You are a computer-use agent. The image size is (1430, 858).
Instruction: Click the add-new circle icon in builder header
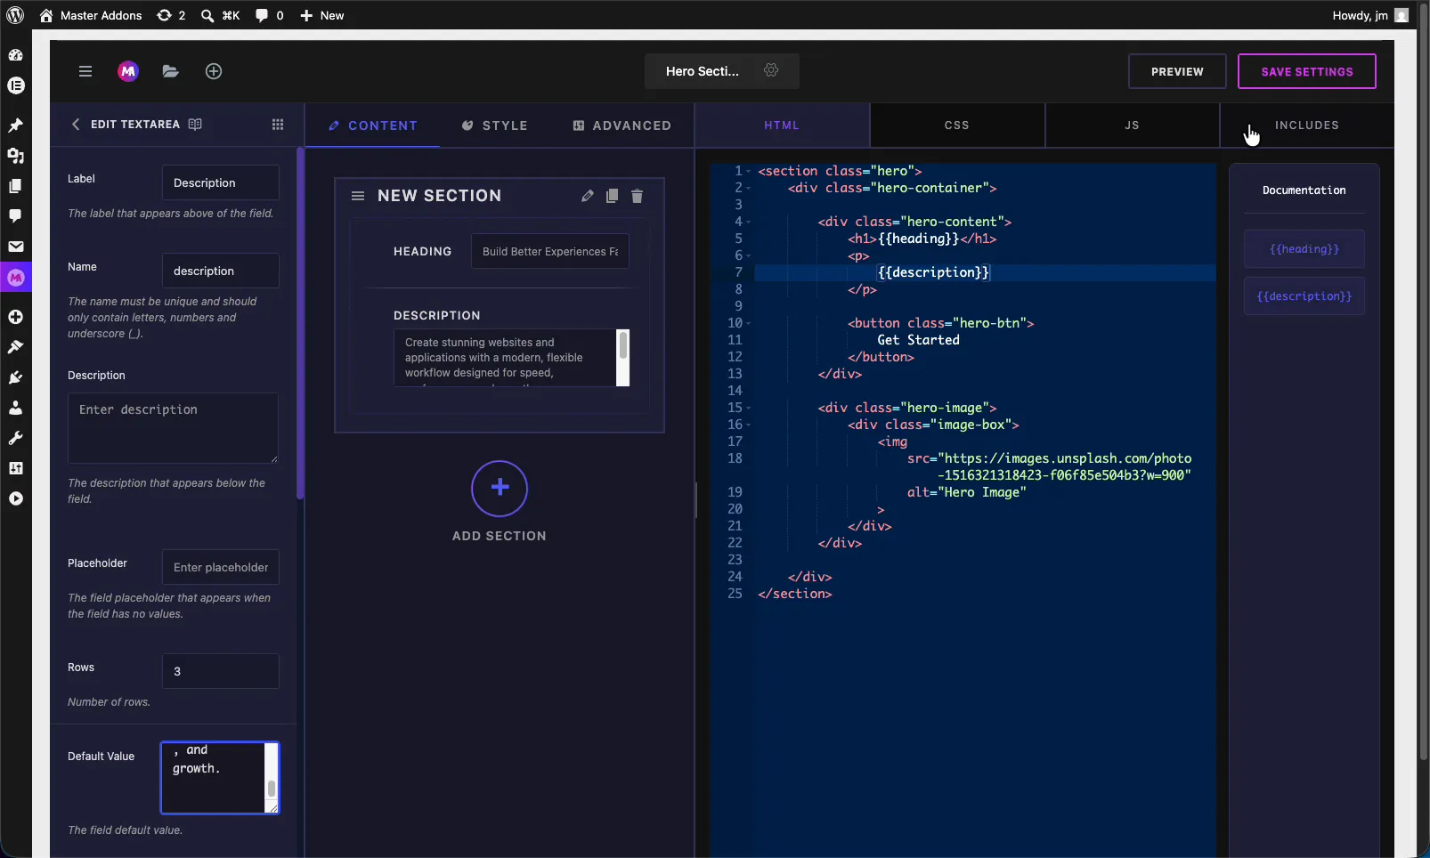pos(214,71)
